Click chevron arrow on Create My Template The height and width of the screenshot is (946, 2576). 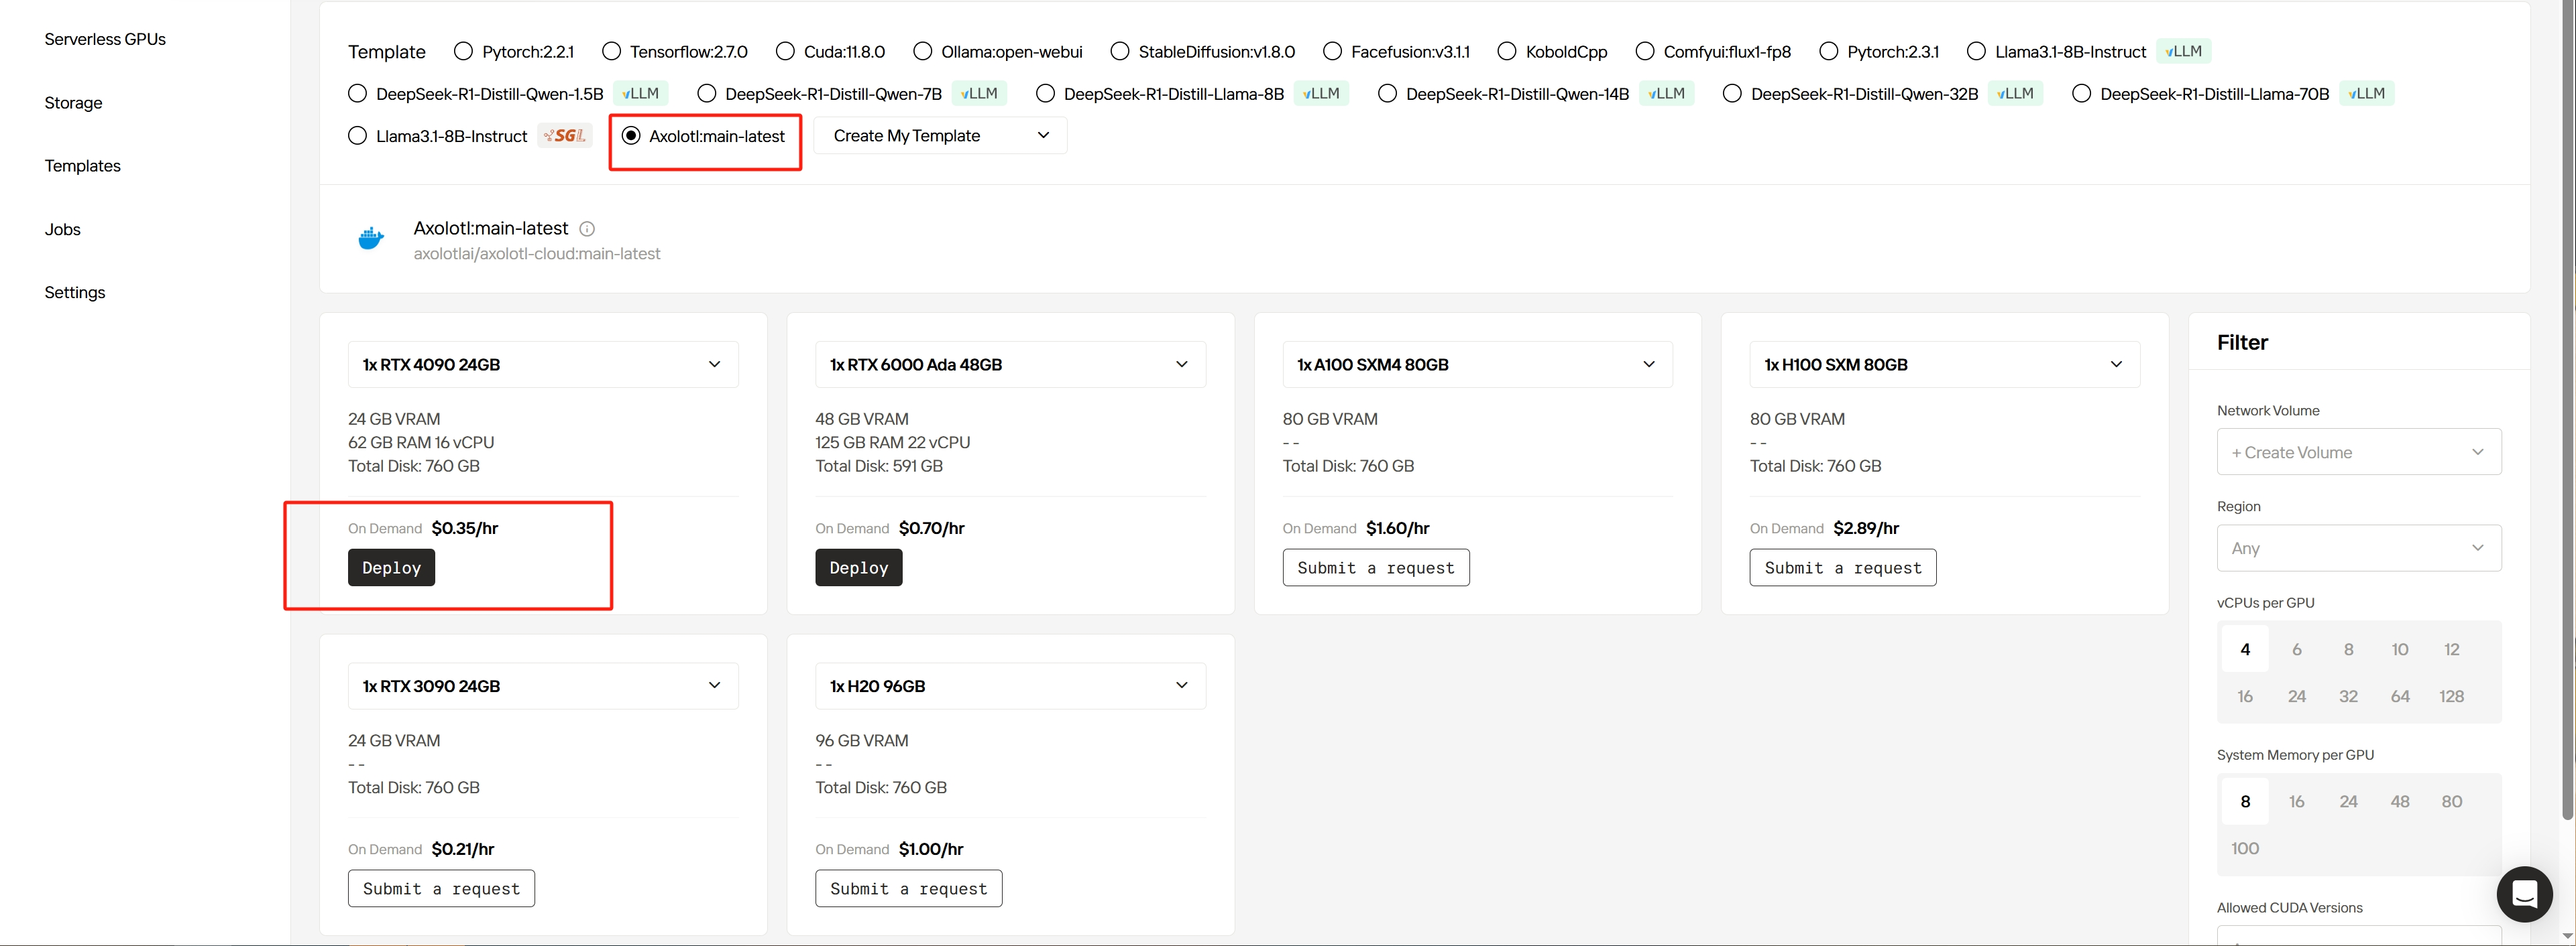point(1043,136)
